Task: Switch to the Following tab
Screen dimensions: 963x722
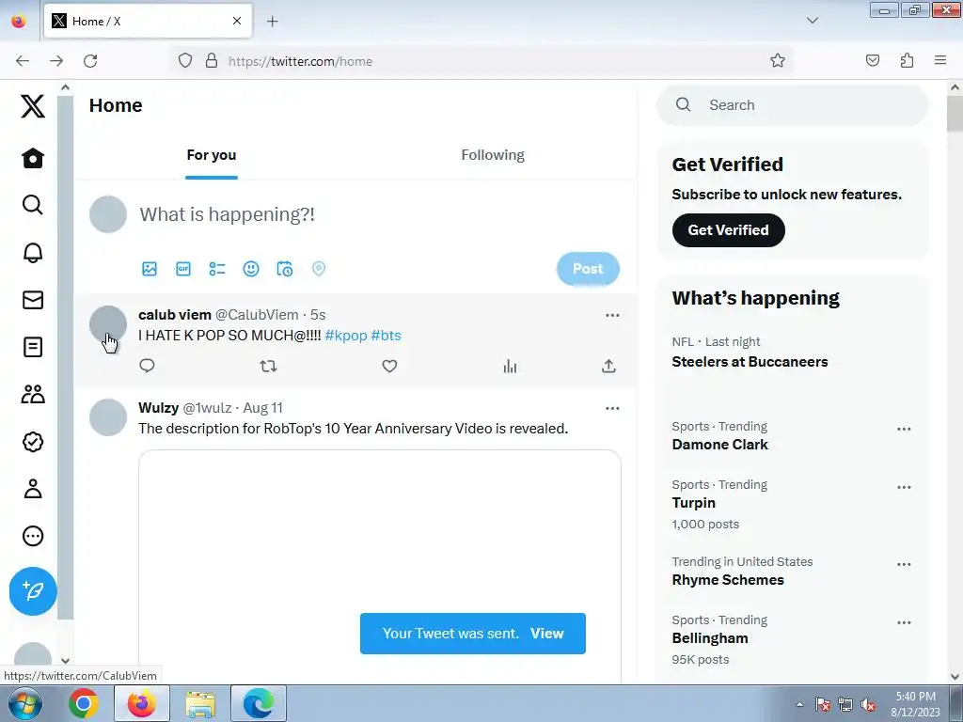Action: (493, 155)
